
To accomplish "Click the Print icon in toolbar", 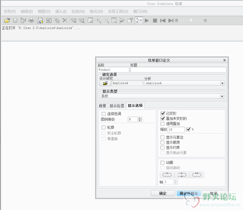I will 31,20.
